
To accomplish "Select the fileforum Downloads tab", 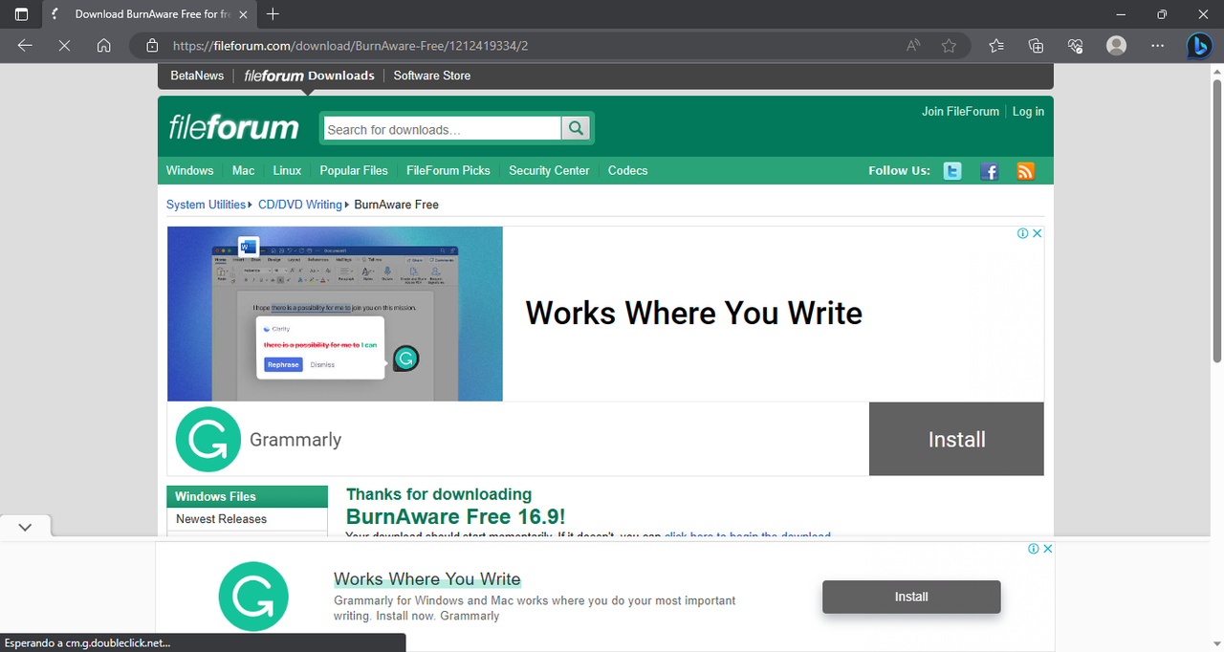I will click(x=309, y=76).
